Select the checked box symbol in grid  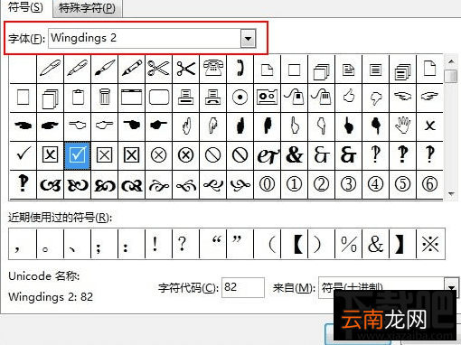(78, 155)
